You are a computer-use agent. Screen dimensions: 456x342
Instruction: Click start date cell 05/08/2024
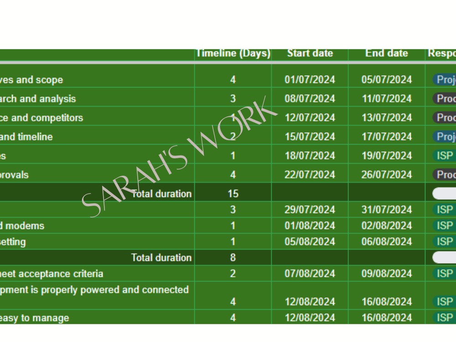tap(310, 241)
